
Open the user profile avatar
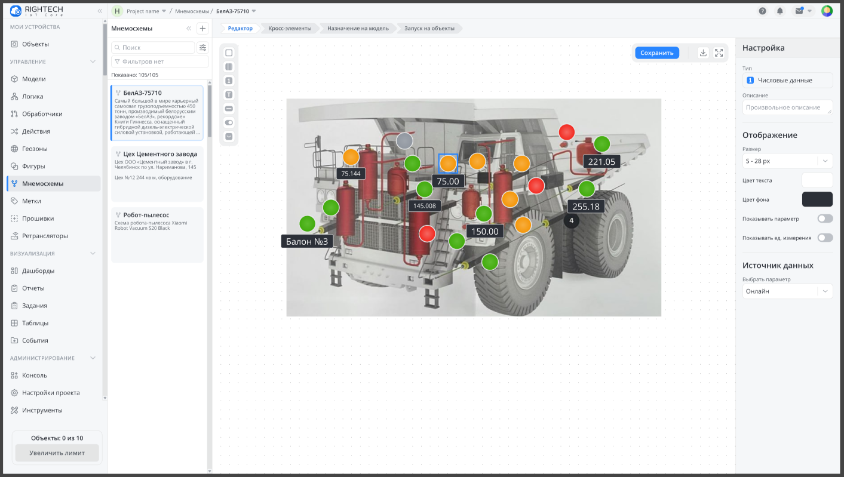(827, 11)
